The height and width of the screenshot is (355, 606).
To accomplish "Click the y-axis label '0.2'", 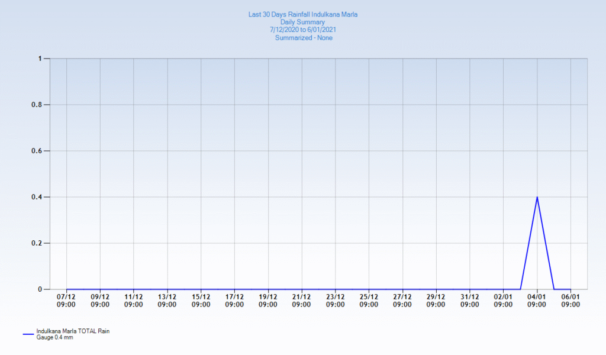I will click(37, 243).
